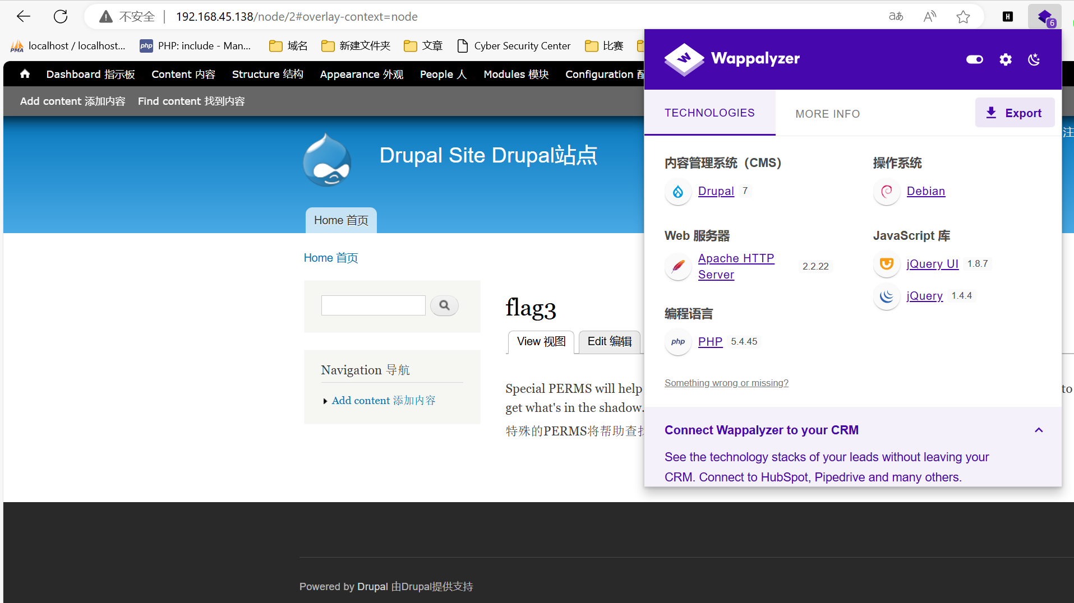Focus the site search text field

(373, 305)
